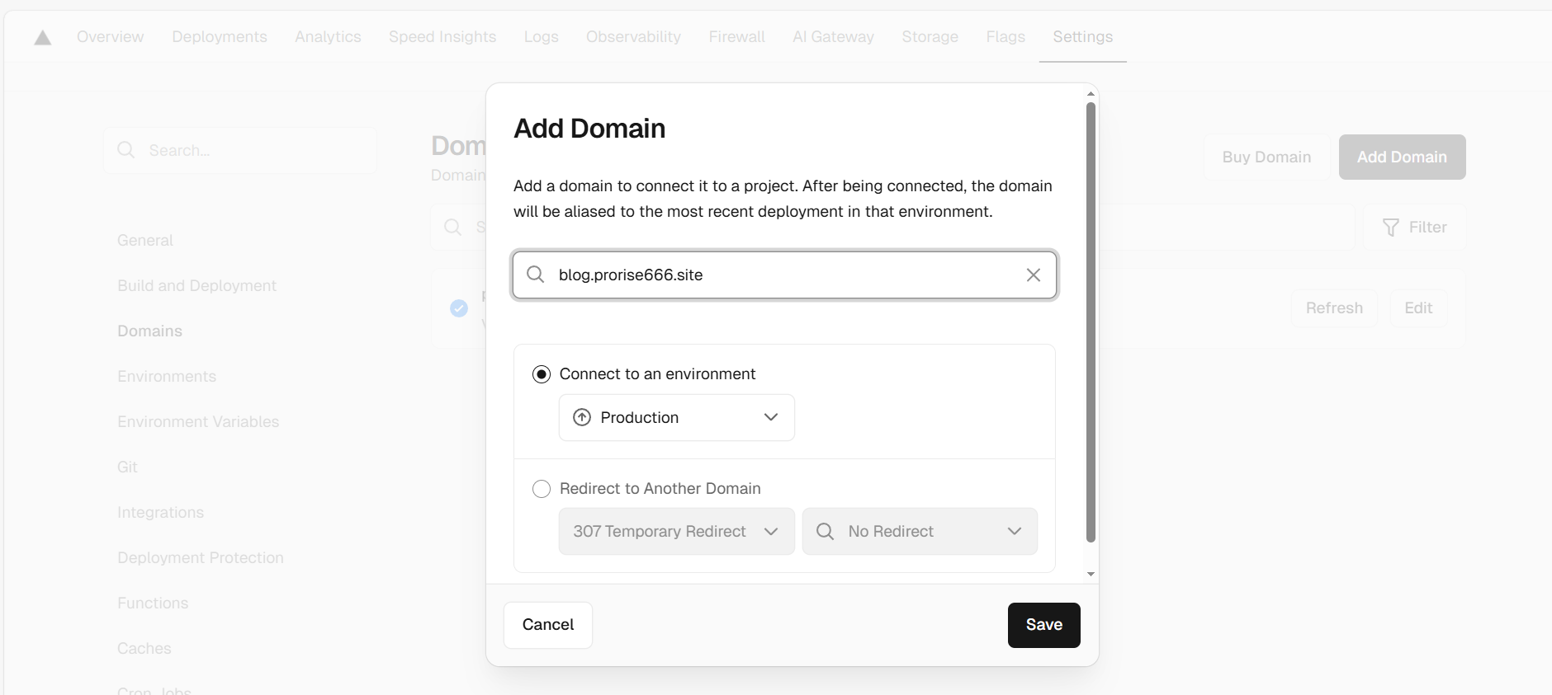Viewport: 1552px width, 695px height.
Task: Click the sidebar Search magnifier icon
Action: [126, 150]
